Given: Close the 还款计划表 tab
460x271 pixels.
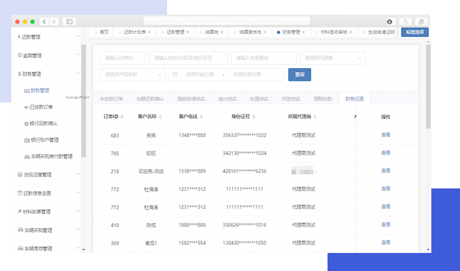Looking at the screenshot, I should (x=149, y=32).
